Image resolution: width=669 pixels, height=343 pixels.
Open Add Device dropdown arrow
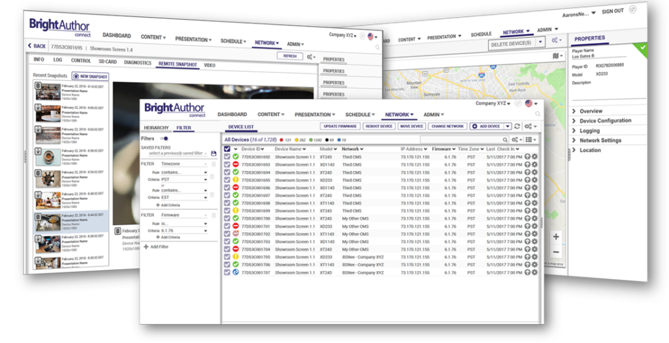point(507,126)
